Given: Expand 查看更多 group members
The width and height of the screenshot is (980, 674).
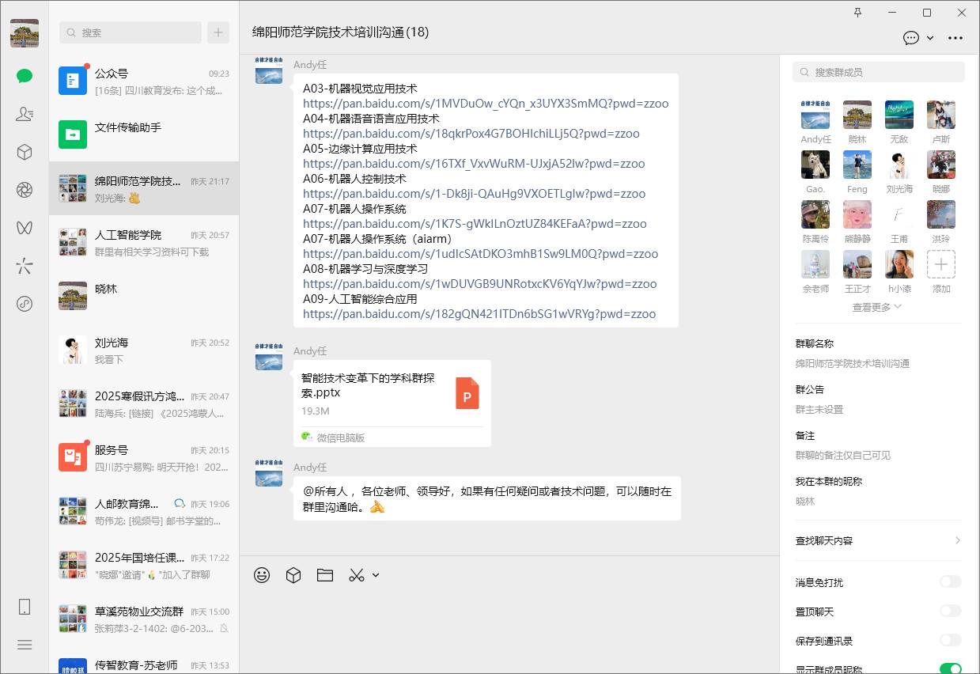Looking at the screenshot, I should click(x=876, y=308).
